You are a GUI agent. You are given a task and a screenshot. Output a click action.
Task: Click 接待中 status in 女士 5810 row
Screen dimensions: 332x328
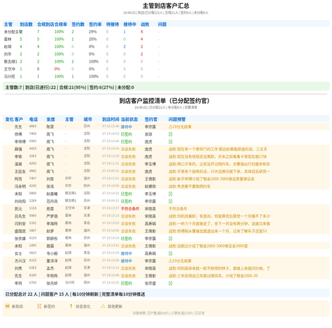coord(126,253)
